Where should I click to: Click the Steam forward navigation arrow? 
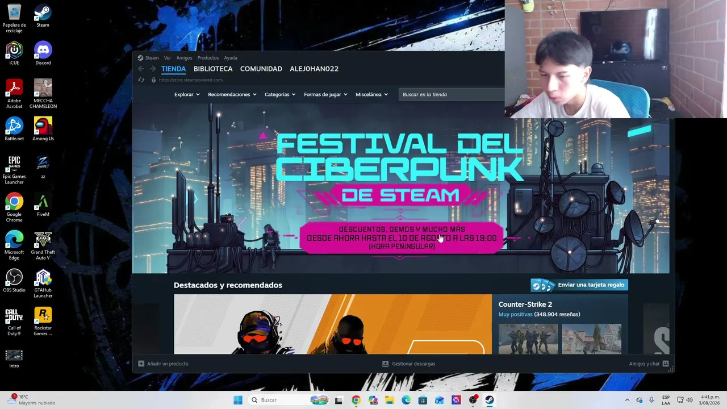point(152,69)
